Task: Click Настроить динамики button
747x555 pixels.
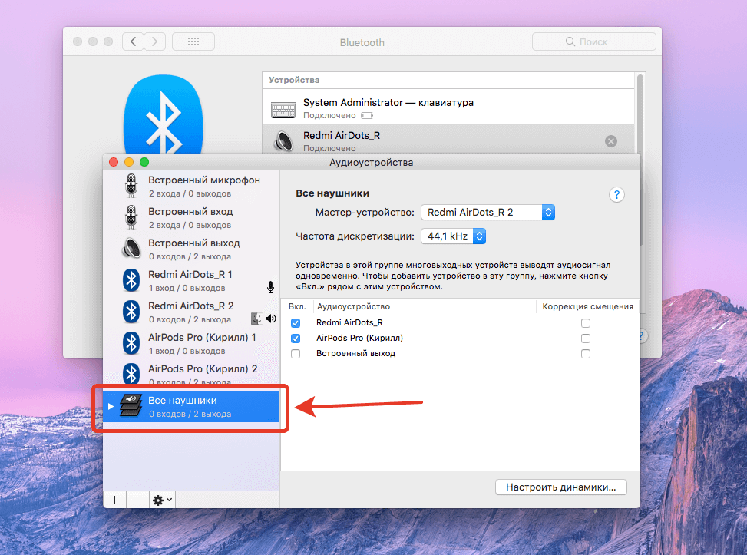Action: pos(561,487)
